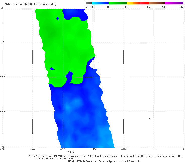This screenshot has height=163, width=186.
Task: Click the color bar label '18'
Action: 108,7
